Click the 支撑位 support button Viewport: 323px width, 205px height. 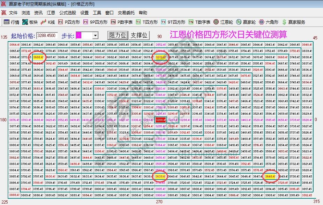pos(140,35)
